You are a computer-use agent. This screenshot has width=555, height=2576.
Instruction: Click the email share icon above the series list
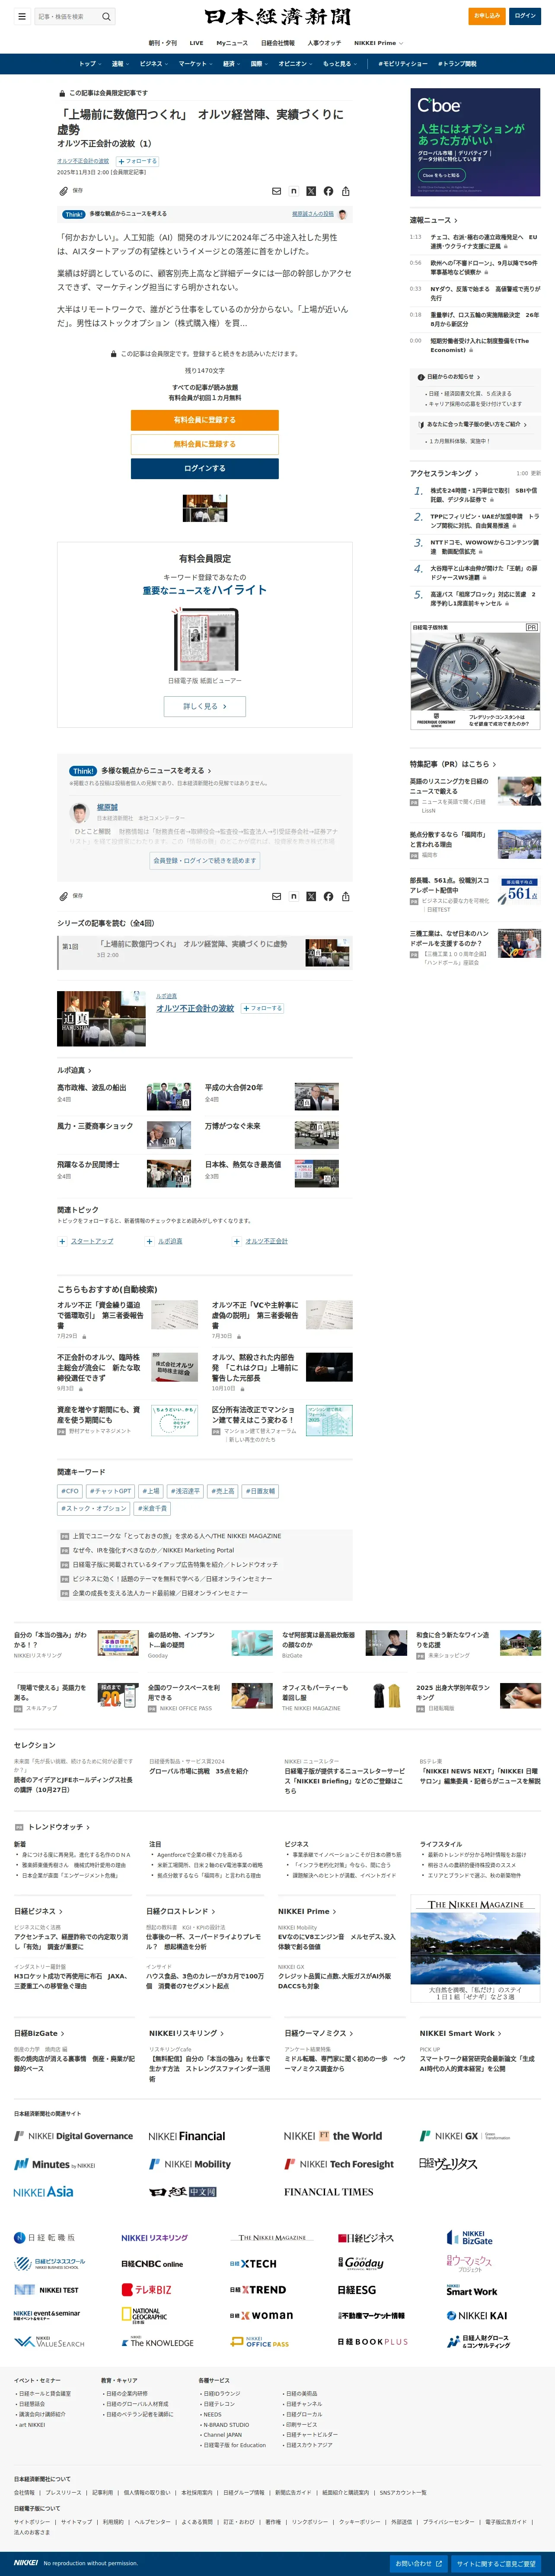276,896
